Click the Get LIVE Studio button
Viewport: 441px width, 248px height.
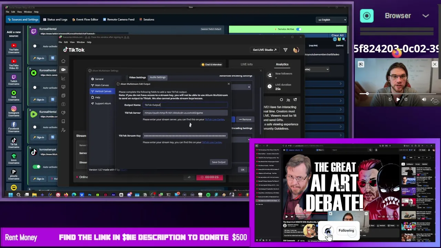coord(265,50)
